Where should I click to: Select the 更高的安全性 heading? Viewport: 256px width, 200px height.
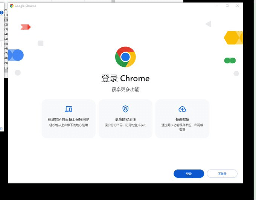click(125, 119)
